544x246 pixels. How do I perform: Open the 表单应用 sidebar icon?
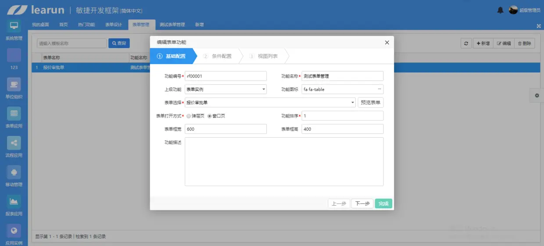(x=14, y=114)
